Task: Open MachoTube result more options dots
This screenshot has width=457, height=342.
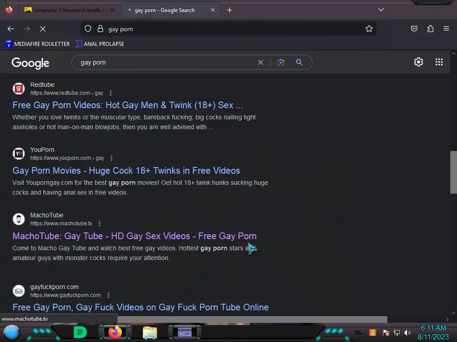Action: pyautogui.click(x=100, y=224)
